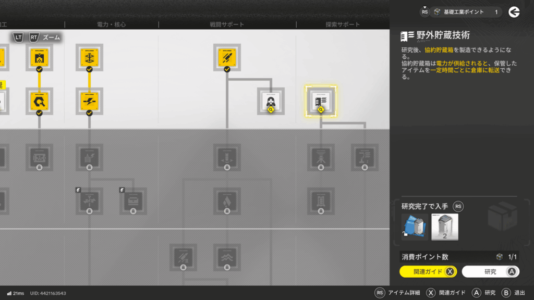Switch to the 電力・核心 tab
Image resolution: width=534 pixels, height=300 pixels.
[111, 24]
